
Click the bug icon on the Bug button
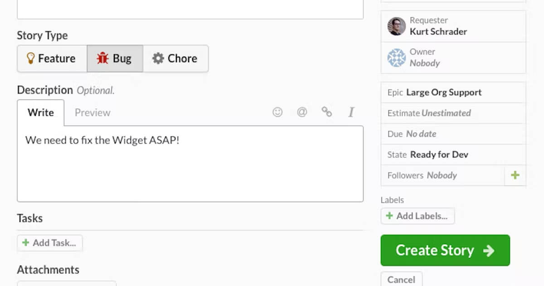tap(104, 58)
